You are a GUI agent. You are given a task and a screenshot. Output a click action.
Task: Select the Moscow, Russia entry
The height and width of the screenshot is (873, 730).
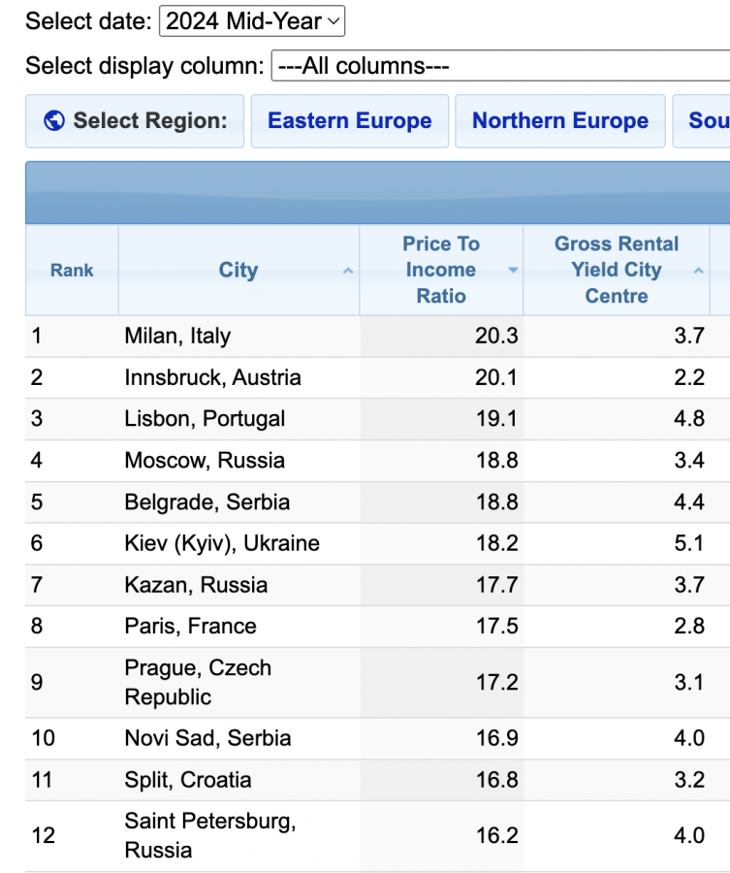(204, 460)
